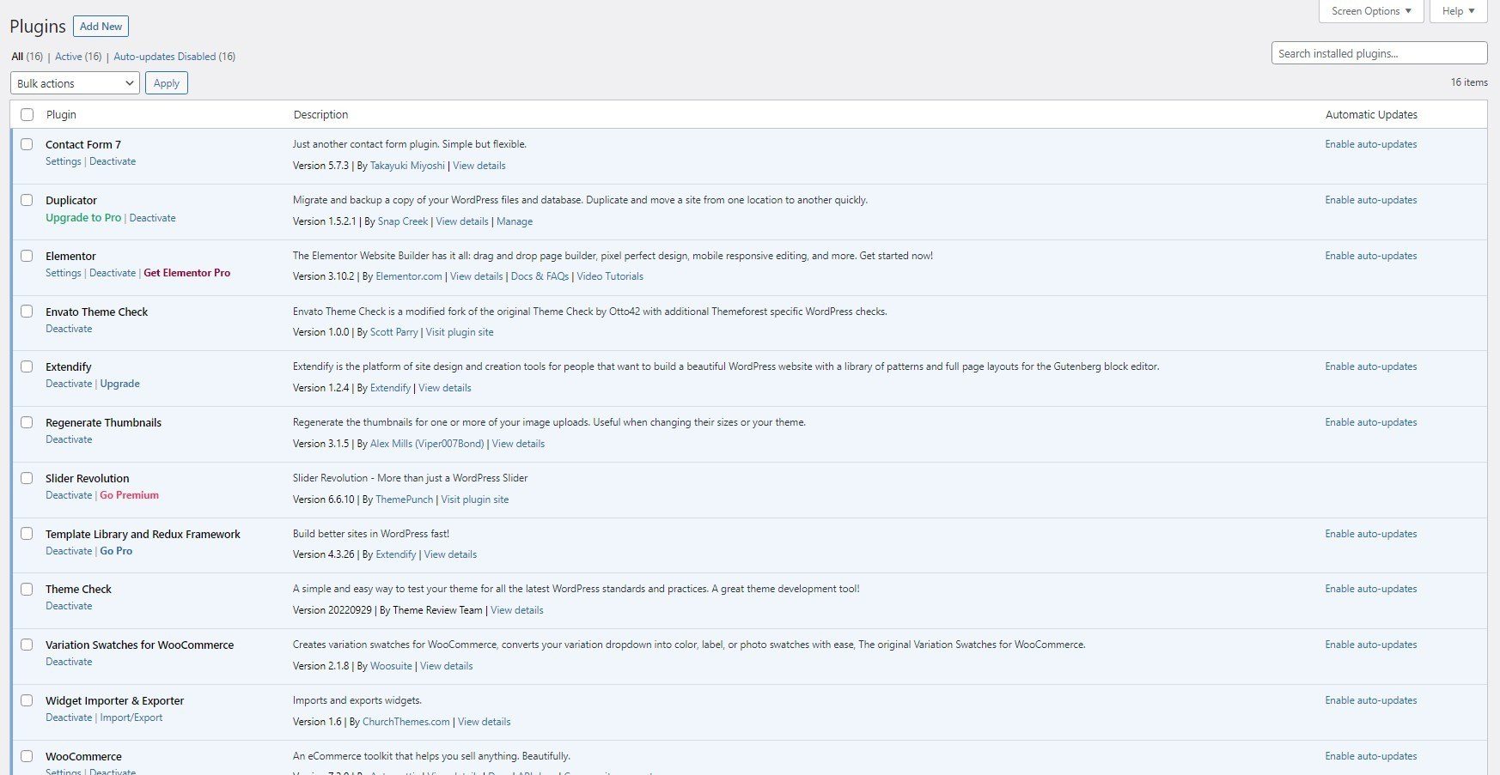Toggle the Slider Revolution checkbox
This screenshot has height=775, width=1500.
[x=27, y=478]
